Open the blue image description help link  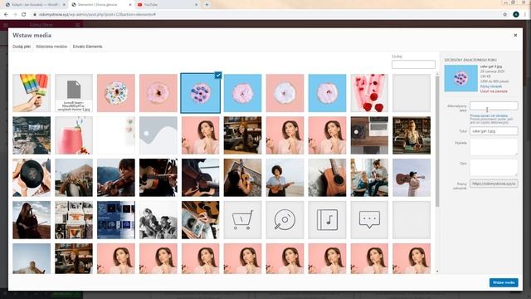489,116
